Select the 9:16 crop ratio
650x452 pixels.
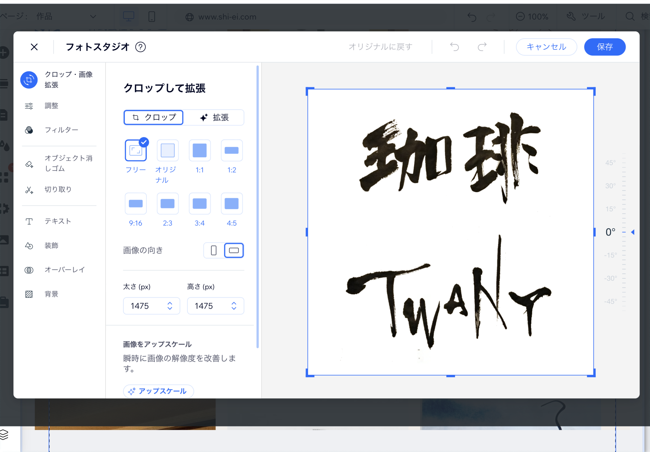coord(136,204)
